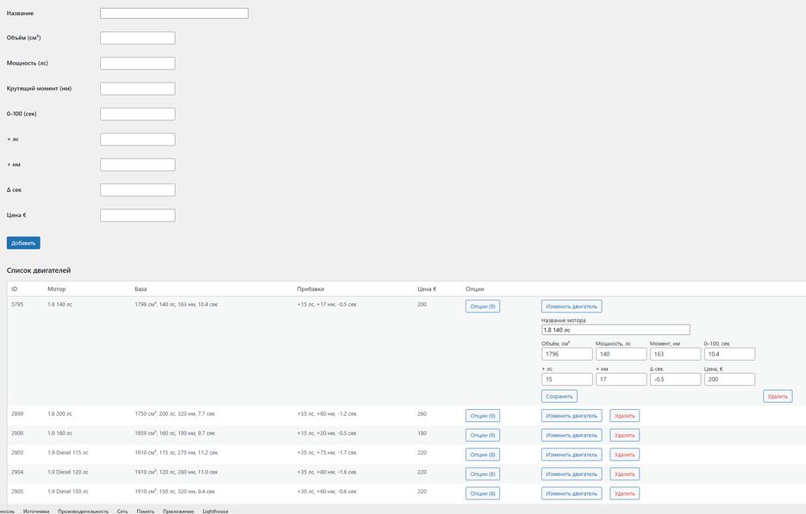Click the Добавить button
This screenshot has height=514, width=806.
click(23, 243)
